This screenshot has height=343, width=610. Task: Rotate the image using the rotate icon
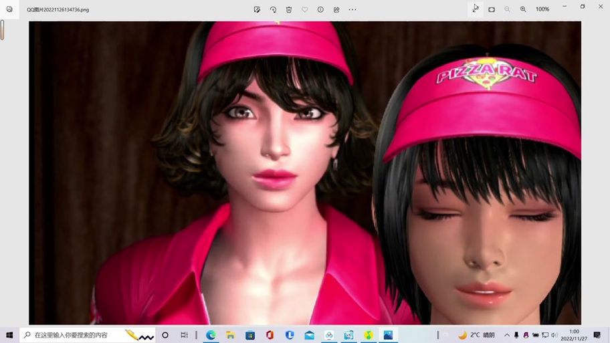click(273, 9)
